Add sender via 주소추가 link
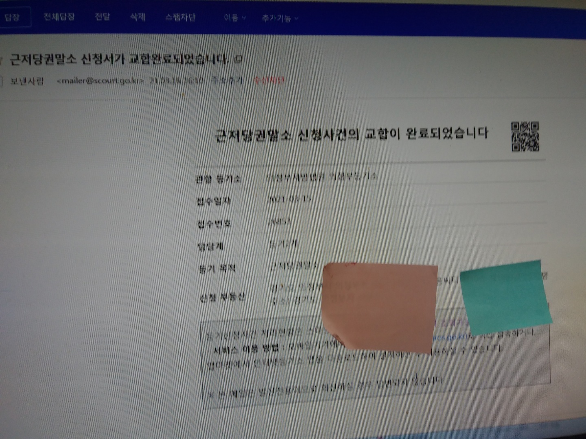This screenshot has width=586, height=439. click(x=227, y=80)
